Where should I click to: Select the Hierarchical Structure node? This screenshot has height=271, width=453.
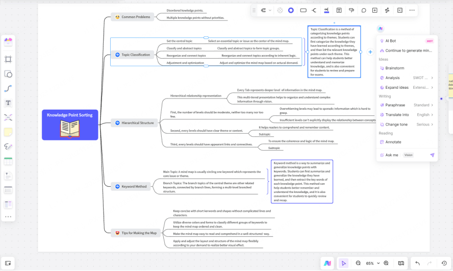134,123
